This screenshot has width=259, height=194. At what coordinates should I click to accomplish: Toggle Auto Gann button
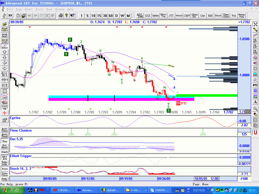click(5, 130)
